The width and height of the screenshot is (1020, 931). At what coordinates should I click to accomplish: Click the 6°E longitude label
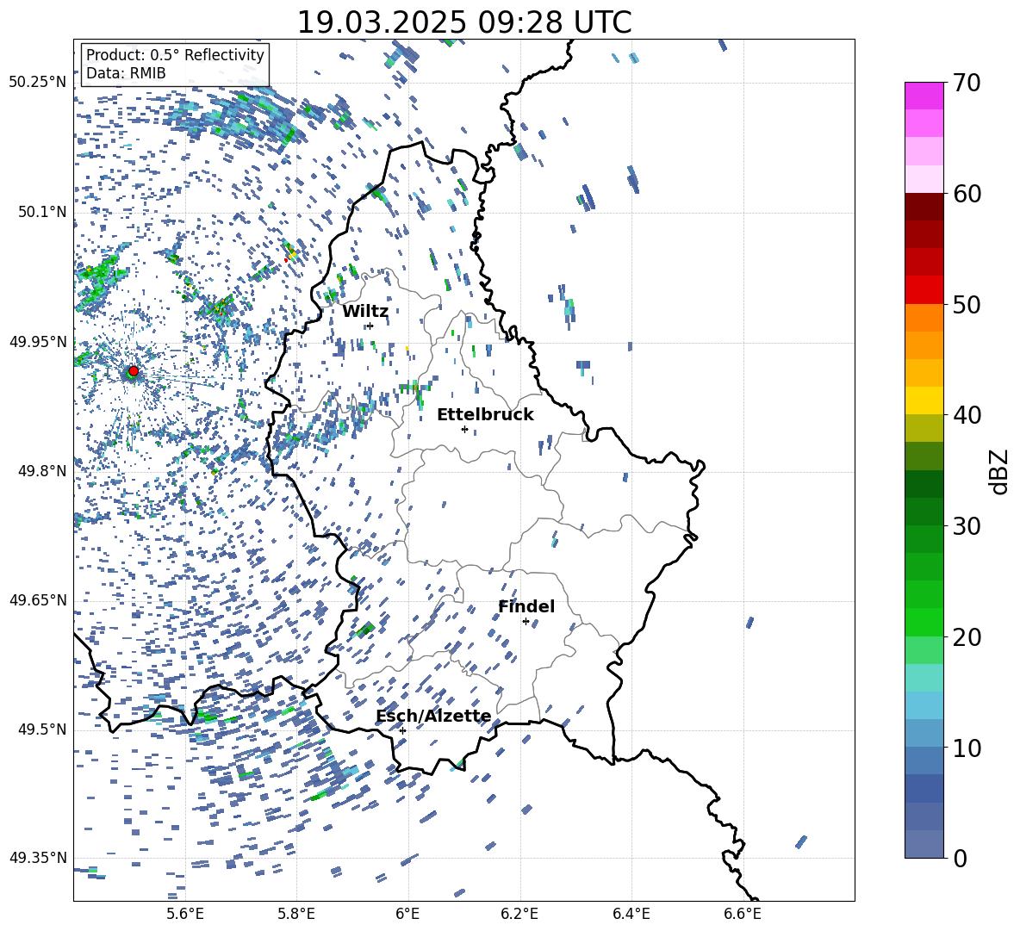(x=407, y=915)
